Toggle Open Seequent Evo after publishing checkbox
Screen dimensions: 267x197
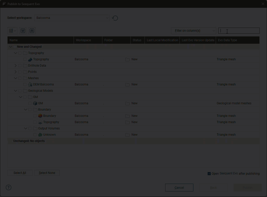coord(209,174)
